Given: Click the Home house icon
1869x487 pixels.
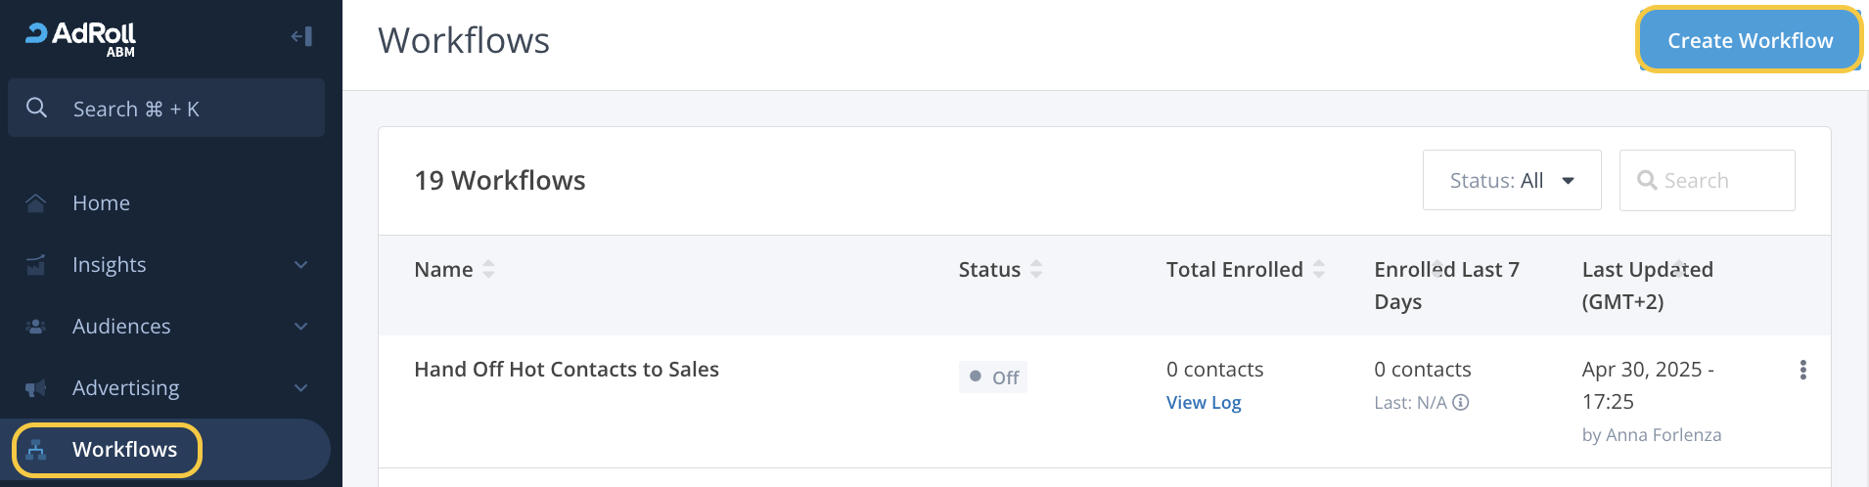Looking at the screenshot, I should [36, 203].
